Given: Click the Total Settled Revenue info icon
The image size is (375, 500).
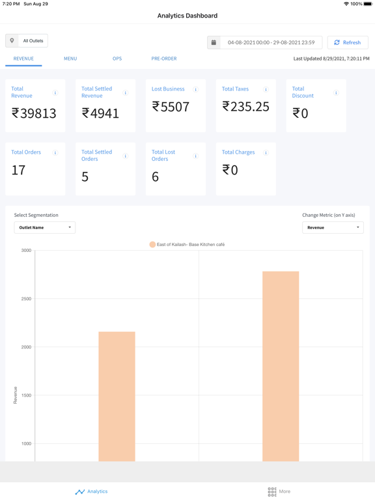Looking at the screenshot, I should coord(125,93).
